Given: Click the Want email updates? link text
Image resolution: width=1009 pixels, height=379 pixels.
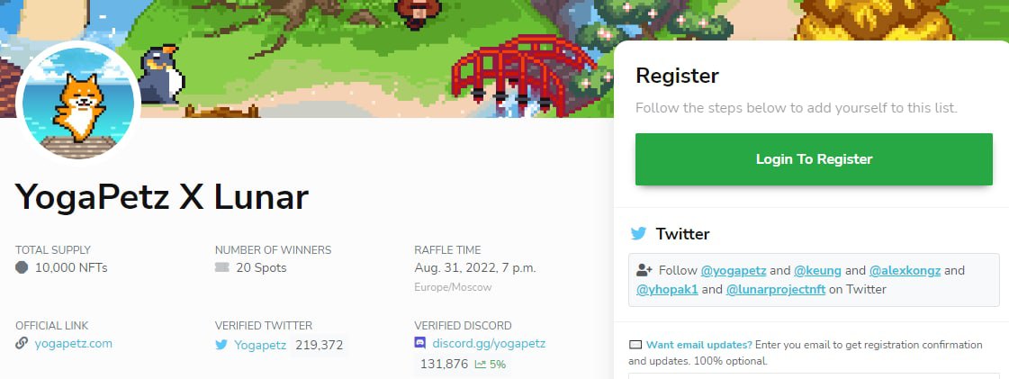Looking at the screenshot, I should pyautogui.click(x=698, y=345).
